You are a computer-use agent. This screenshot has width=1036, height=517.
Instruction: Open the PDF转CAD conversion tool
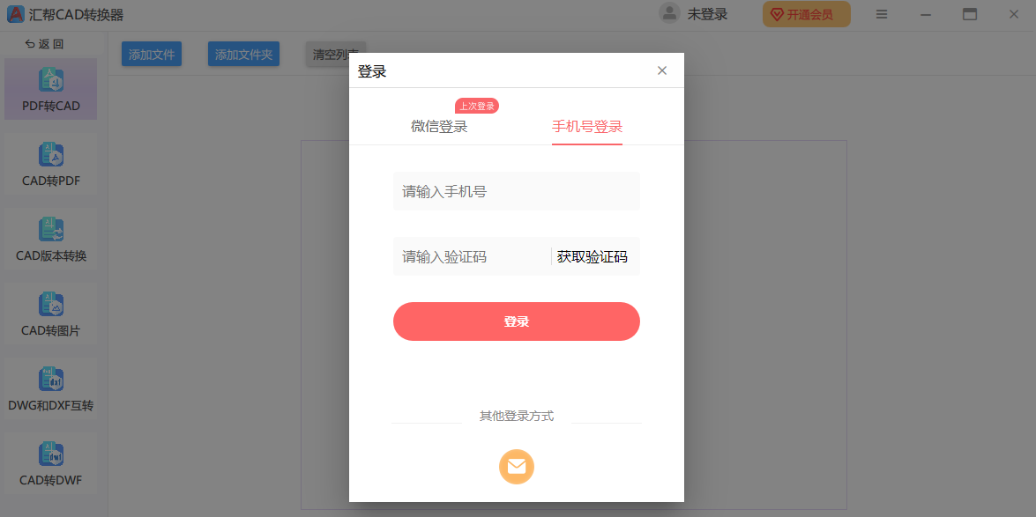[x=51, y=89]
